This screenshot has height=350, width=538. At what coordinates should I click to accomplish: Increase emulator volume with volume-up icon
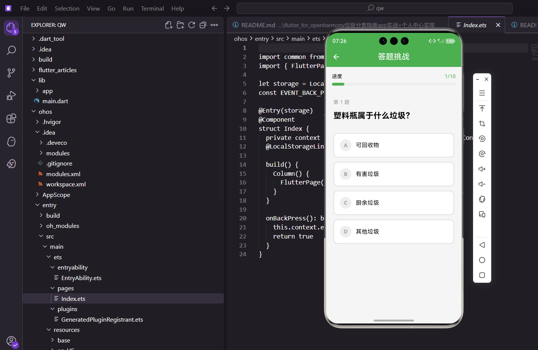click(482, 169)
